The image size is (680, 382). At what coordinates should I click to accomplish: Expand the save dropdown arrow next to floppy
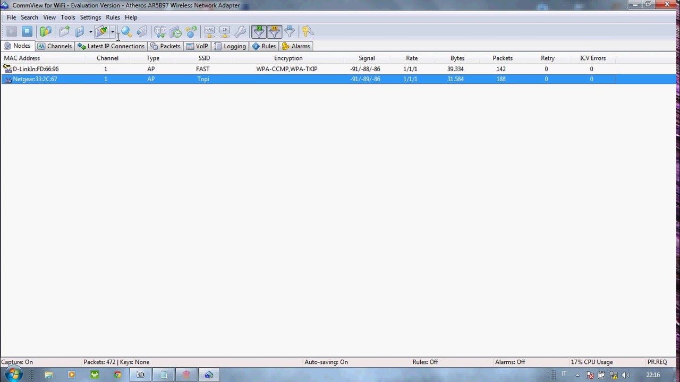tap(90, 32)
